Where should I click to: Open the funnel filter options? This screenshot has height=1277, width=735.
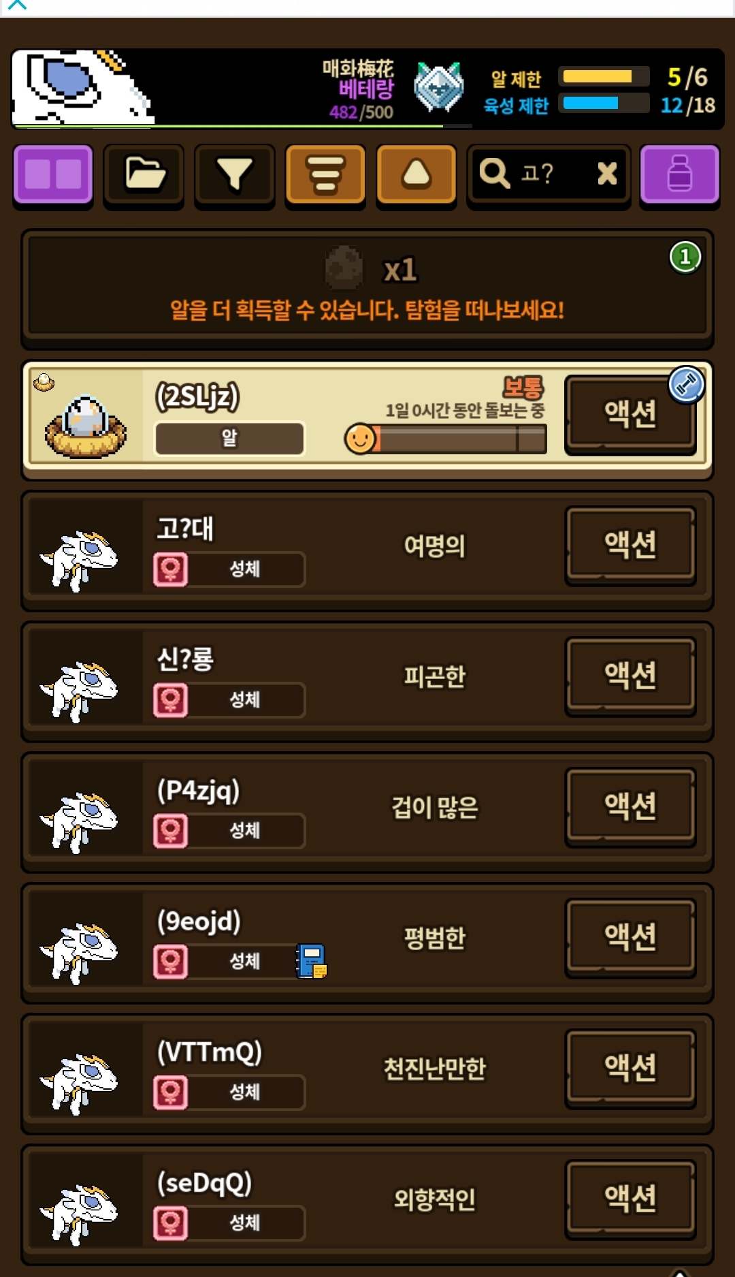tap(235, 175)
